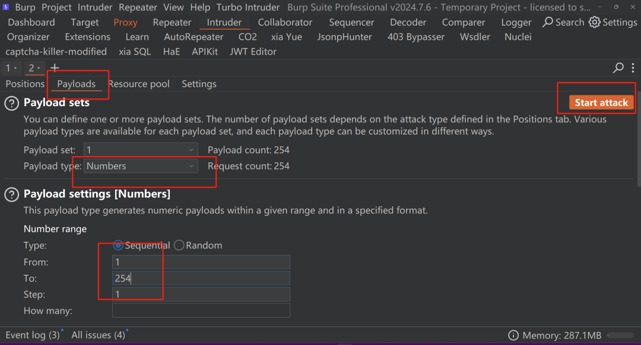641x345 pixels.
Task: Open the JsonpHunter tab
Action: [x=345, y=37]
